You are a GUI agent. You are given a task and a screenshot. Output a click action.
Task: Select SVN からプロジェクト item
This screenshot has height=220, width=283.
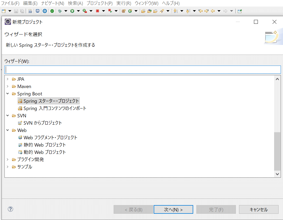tap(40, 123)
